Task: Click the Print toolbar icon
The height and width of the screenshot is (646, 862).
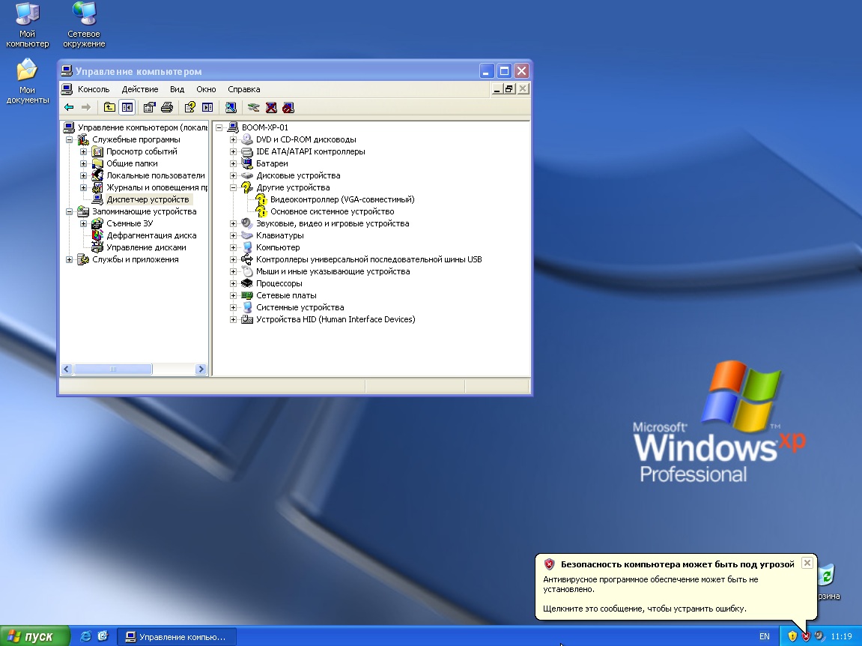Action: coord(167,107)
